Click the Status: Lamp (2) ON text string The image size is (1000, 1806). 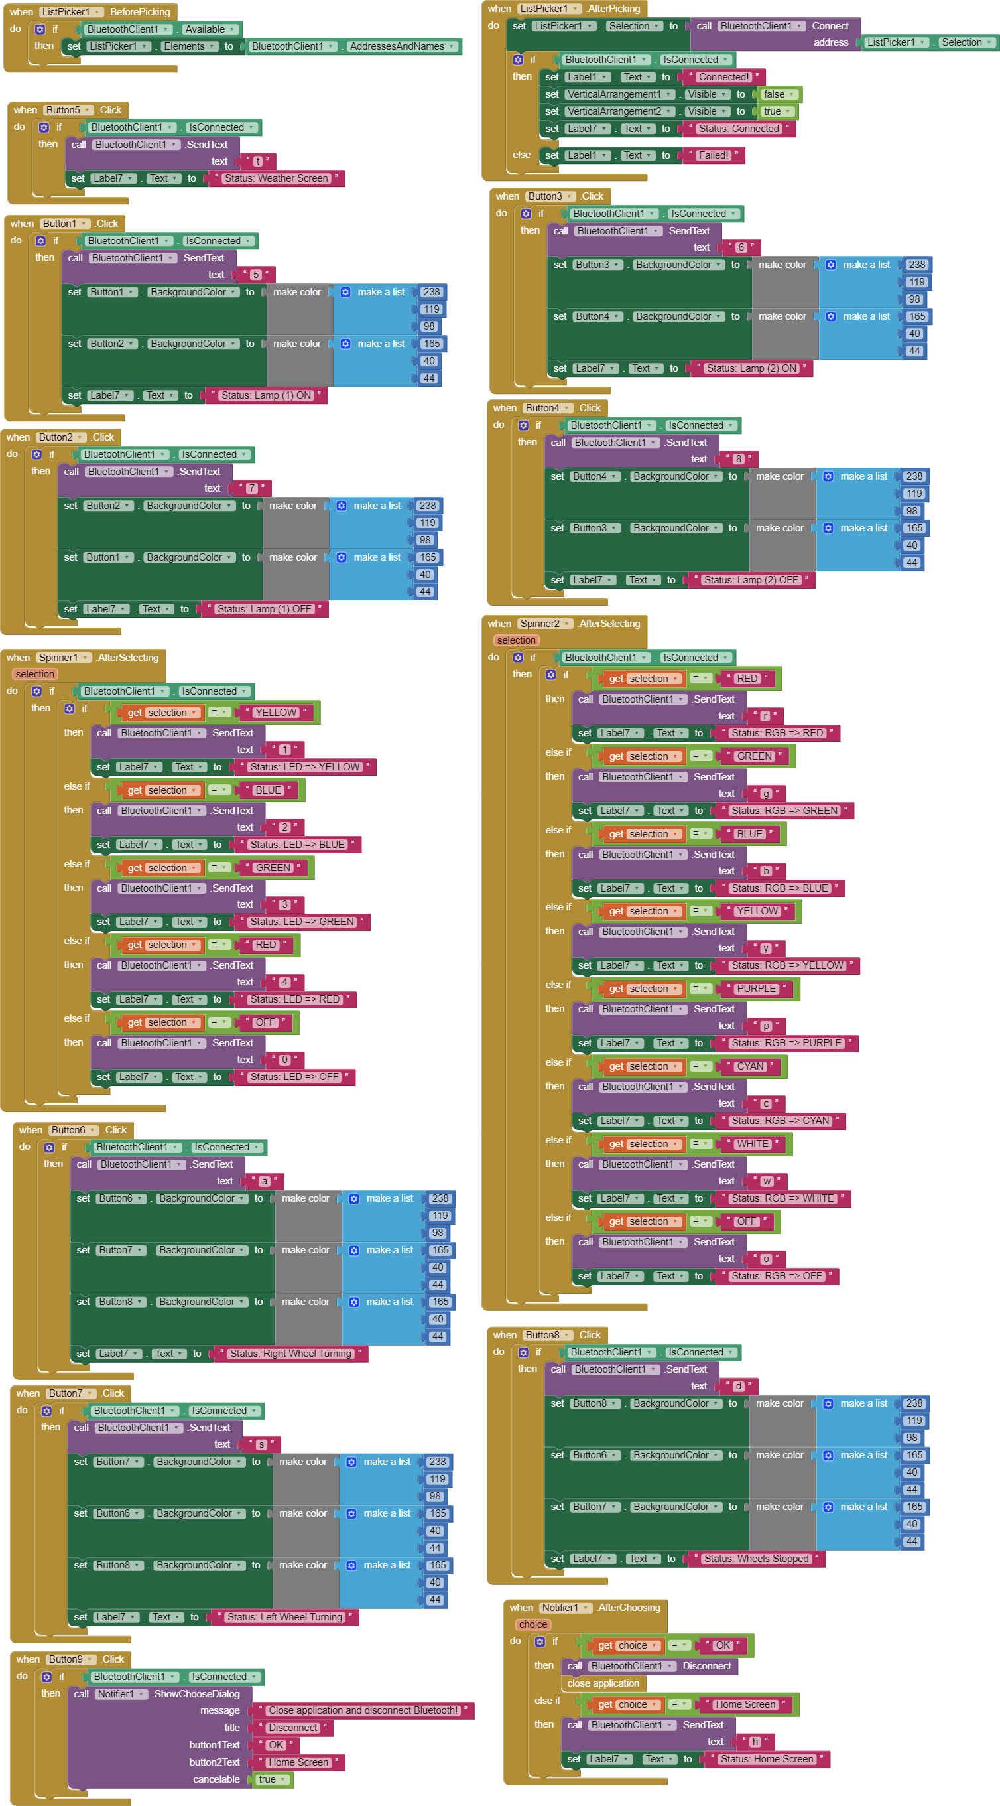pos(751,369)
